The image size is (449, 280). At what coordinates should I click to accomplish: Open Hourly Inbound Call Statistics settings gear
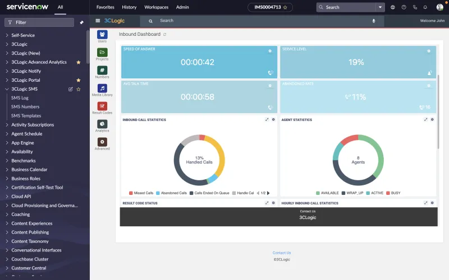coord(432,203)
